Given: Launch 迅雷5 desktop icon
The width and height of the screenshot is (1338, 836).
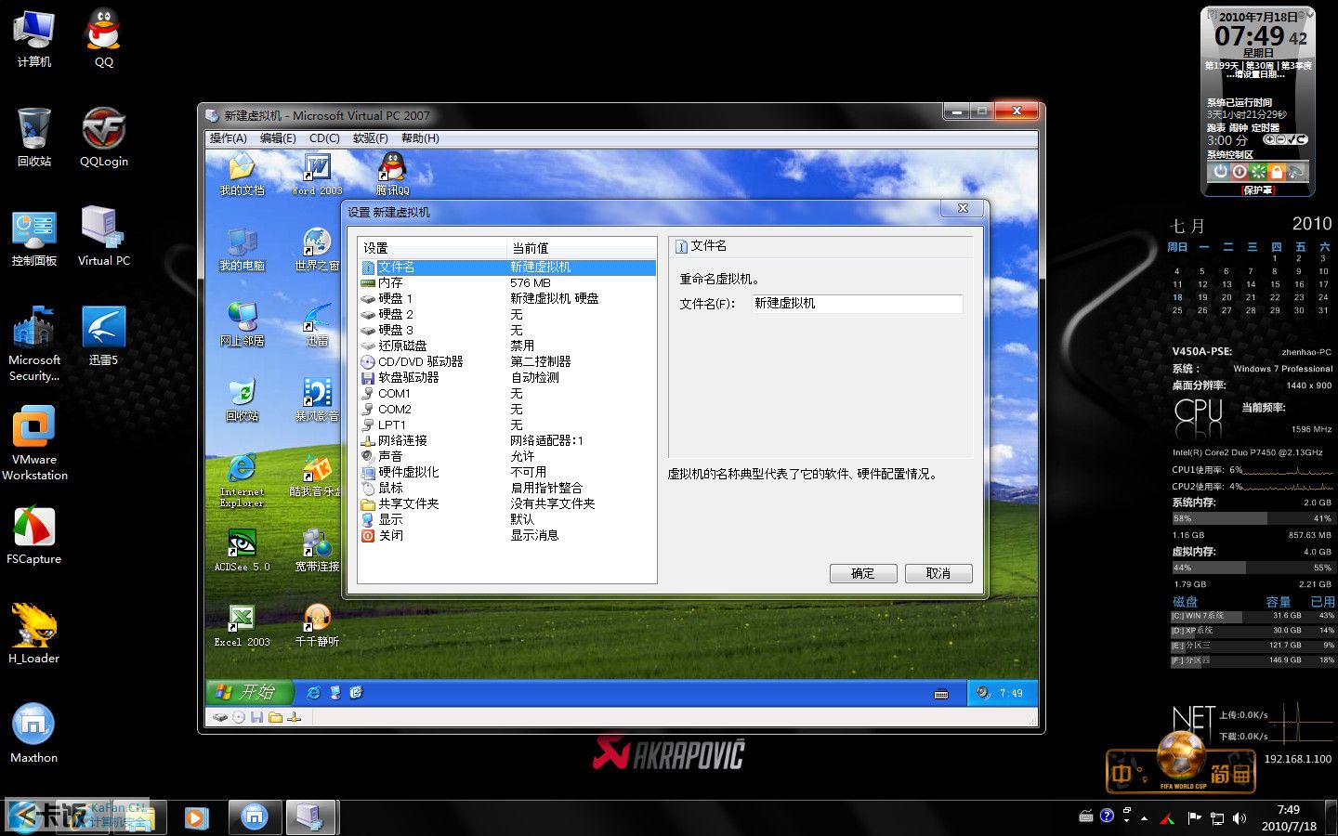Looking at the screenshot, I should click(x=103, y=335).
